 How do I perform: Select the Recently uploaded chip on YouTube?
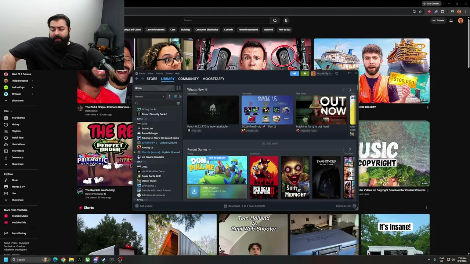[x=248, y=30]
